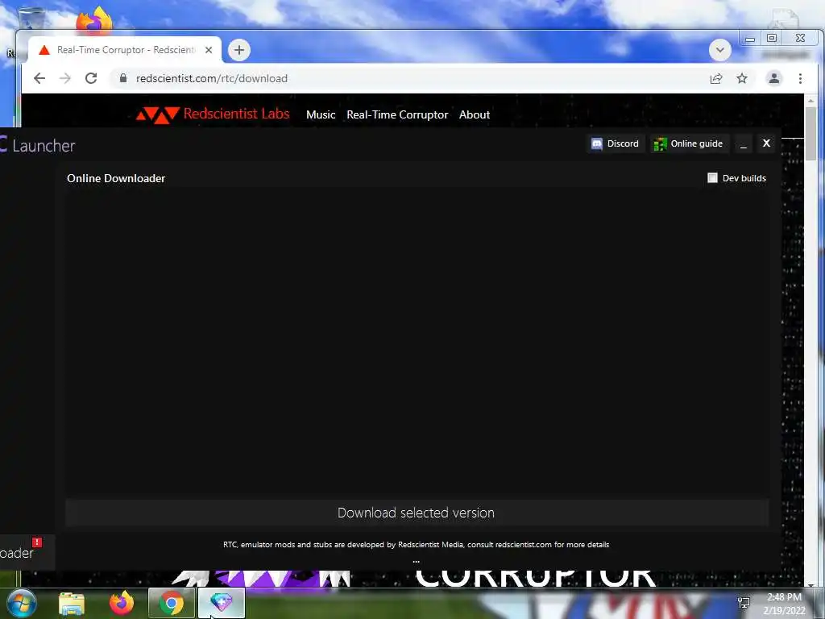
Task: Open the Music menu on Redscientist site
Action: click(x=321, y=114)
